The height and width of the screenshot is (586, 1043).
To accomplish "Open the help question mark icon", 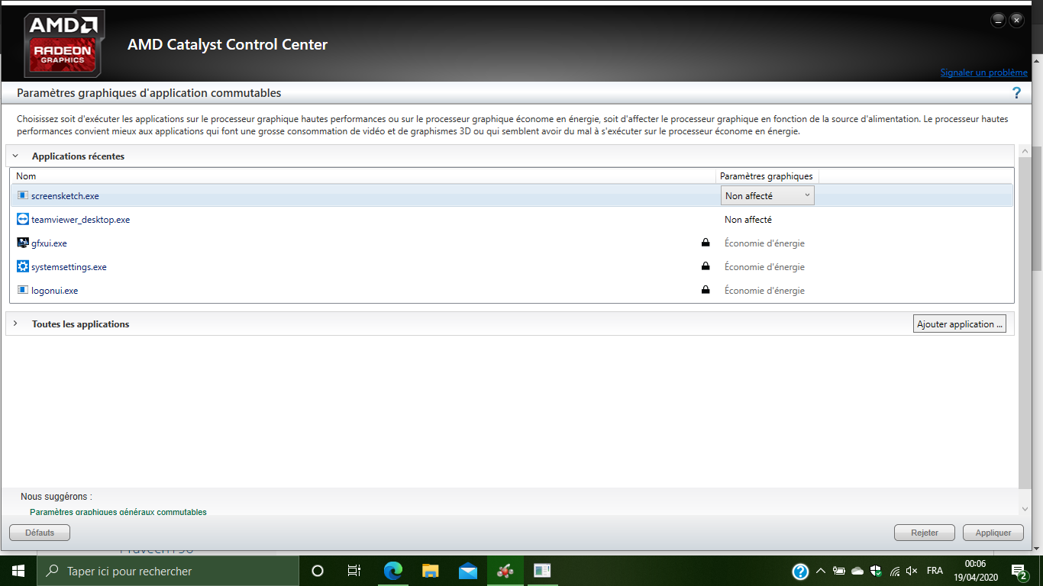I will click(x=1016, y=93).
